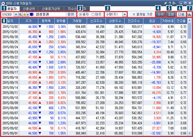The height and width of the screenshot is (137, 193).
Task: Click 거래비중 value 13.12
Action: click(x=170, y=88)
